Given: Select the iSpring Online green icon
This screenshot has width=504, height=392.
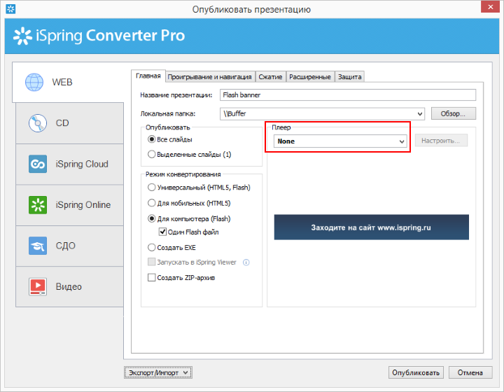Looking at the screenshot, I should (38, 204).
